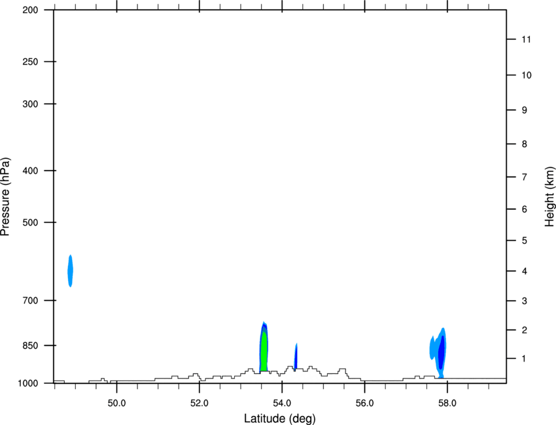Image resolution: width=556 pixels, height=425 pixels.
Task: Click the 8 km height label
Action: point(525,144)
